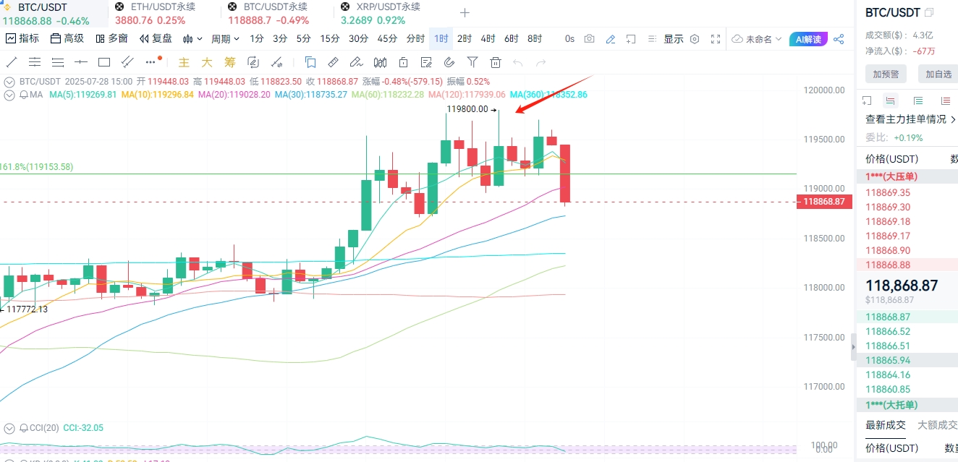958x462 pixels.
Task: Click bid price 118866.52 in order book
Action: [888, 331]
